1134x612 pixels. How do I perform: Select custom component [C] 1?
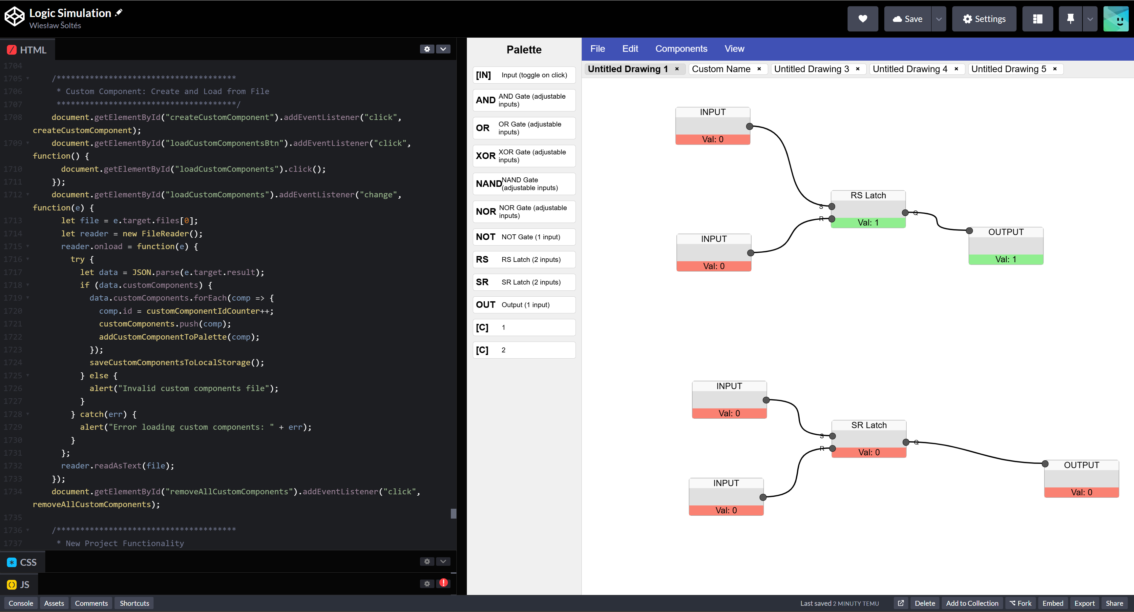(524, 327)
